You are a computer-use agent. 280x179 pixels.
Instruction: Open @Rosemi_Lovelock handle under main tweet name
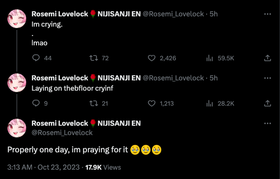62,133
